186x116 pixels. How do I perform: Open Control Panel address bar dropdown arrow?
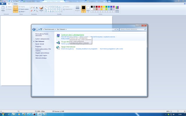pyautogui.click(x=115, y=29)
